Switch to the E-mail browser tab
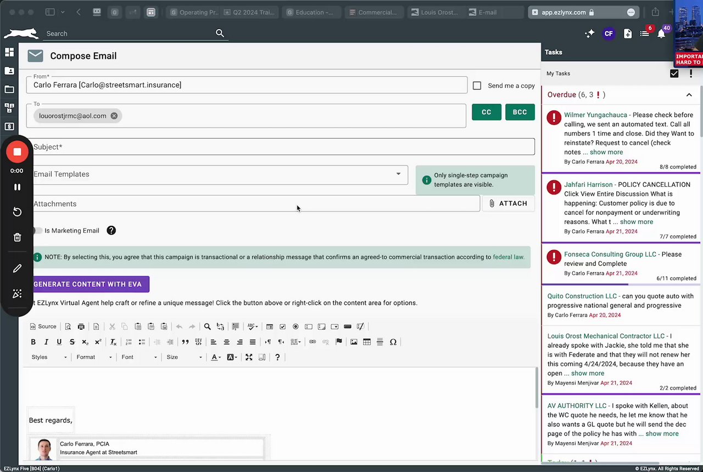The width and height of the screenshot is (703, 472). [x=493, y=12]
